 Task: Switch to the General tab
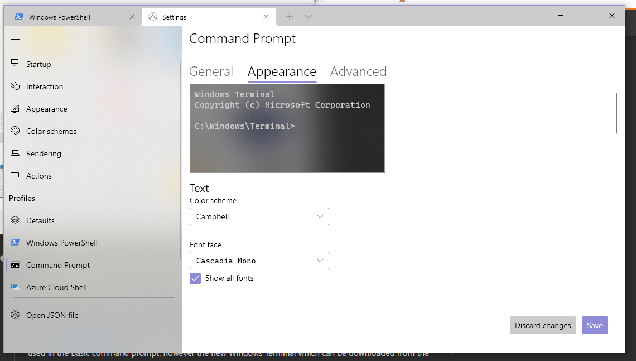211,71
